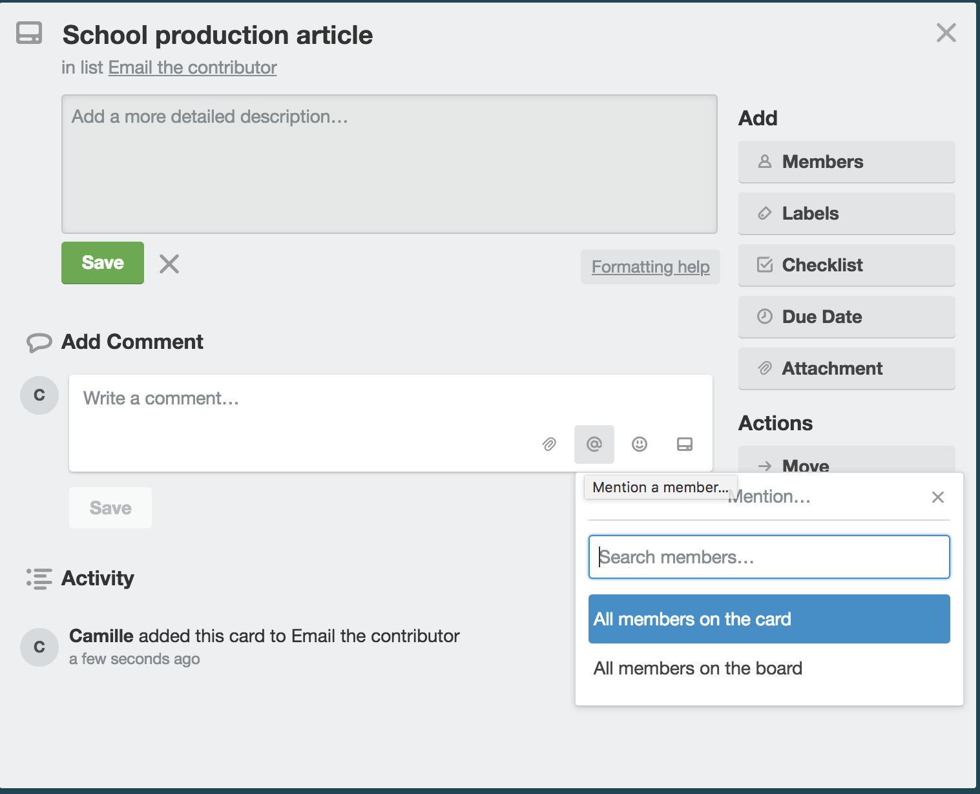Open the Formatting help link
The image size is (980, 794).
pyautogui.click(x=651, y=267)
